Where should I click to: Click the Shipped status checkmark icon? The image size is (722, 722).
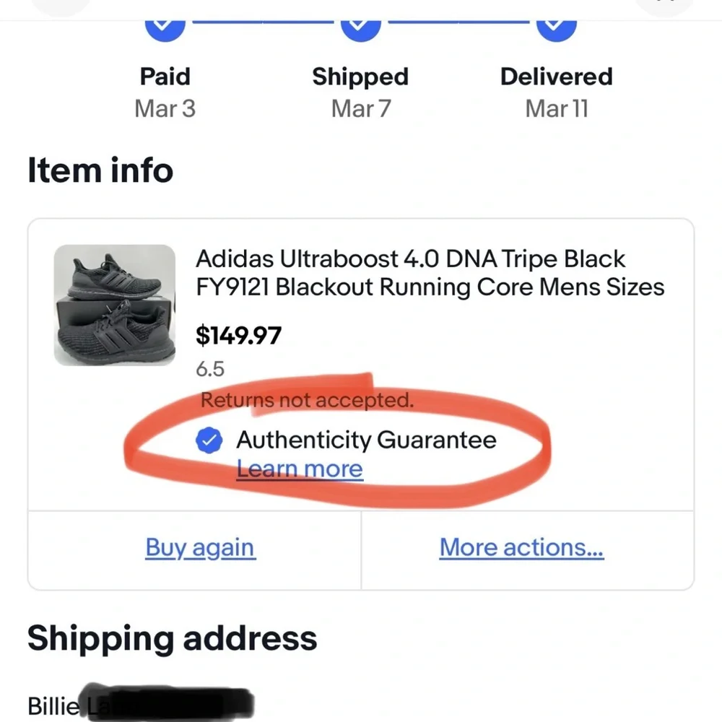[360, 25]
